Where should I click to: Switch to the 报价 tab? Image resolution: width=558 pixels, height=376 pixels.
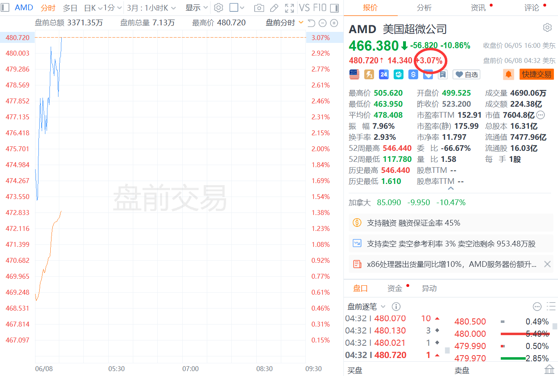tap(370, 7)
